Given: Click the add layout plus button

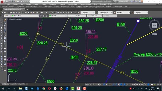Looking at the screenshot, I should tap(27, 84).
